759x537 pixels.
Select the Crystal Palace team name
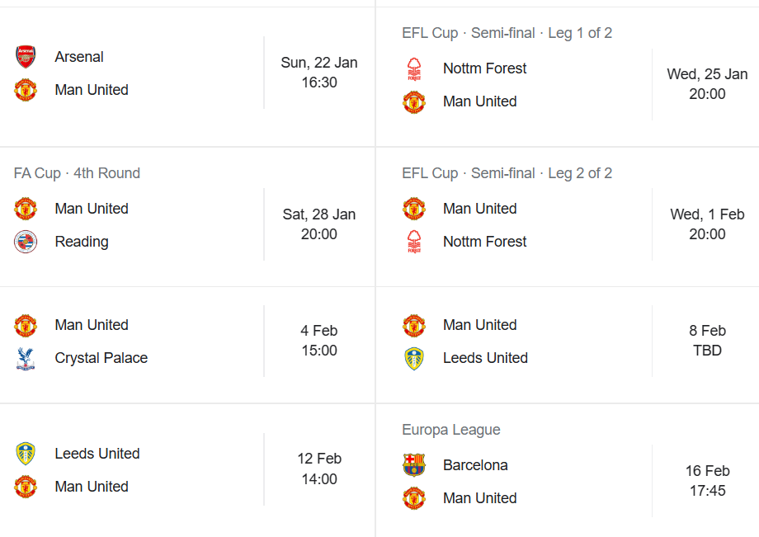tap(101, 359)
